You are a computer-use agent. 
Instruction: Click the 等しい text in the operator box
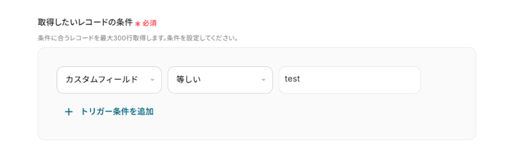pyautogui.click(x=188, y=80)
